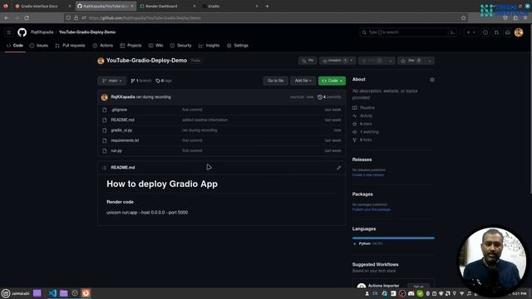The image size is (532, 299).
Task: Open the GitHub hamburger navigation menu
Action: point(9,32)
